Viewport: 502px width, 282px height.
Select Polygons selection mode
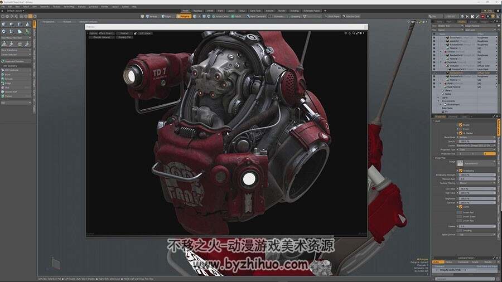tap(184, 16)
